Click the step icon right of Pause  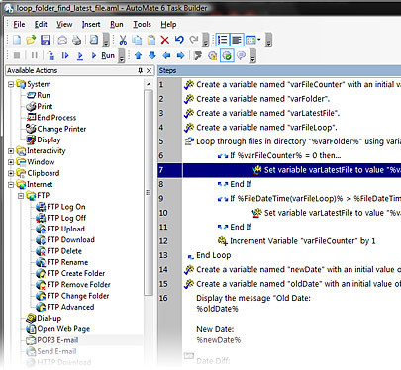point(51,55)
